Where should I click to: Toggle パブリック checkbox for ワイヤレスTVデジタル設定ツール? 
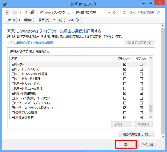click(x=141, y=108)
